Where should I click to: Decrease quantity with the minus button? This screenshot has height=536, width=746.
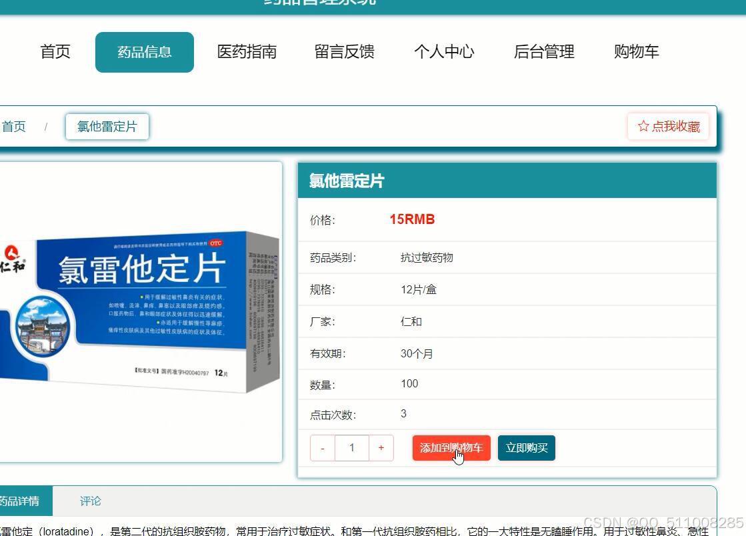(323, 448)
